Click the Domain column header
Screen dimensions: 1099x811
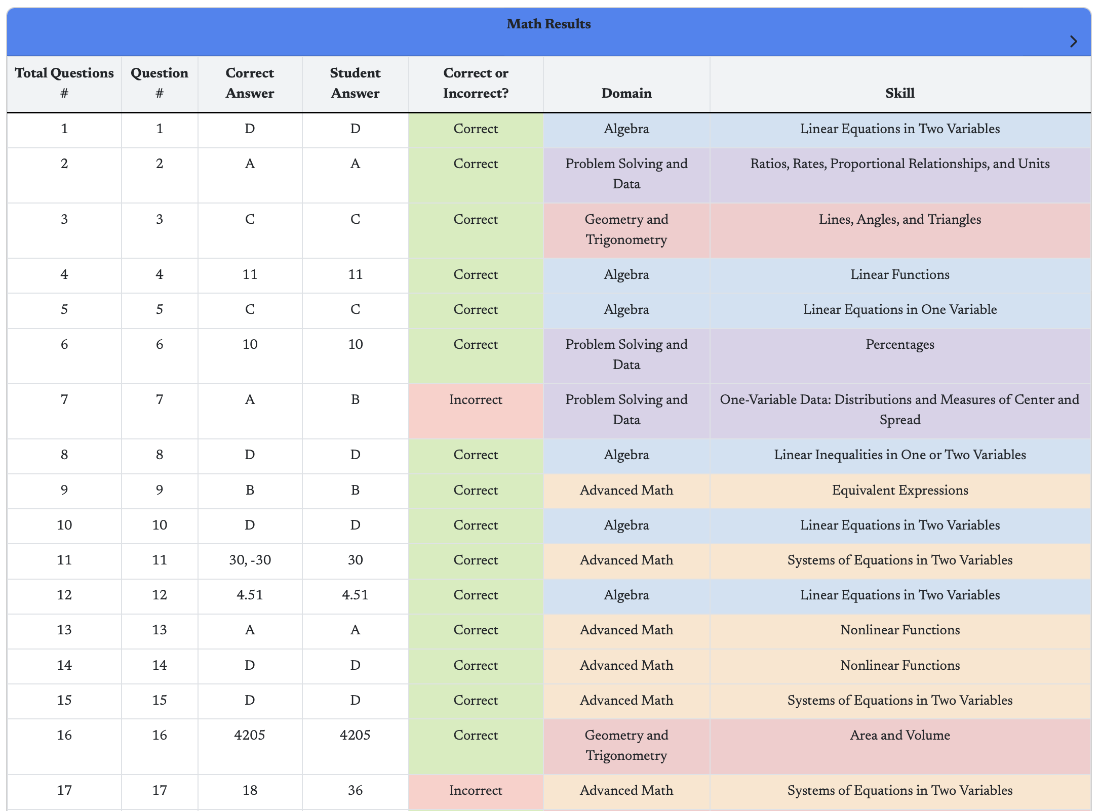coord(626,93)
